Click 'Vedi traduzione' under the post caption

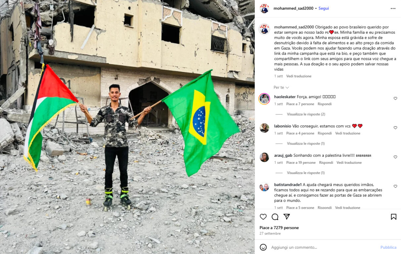(299, 76)
